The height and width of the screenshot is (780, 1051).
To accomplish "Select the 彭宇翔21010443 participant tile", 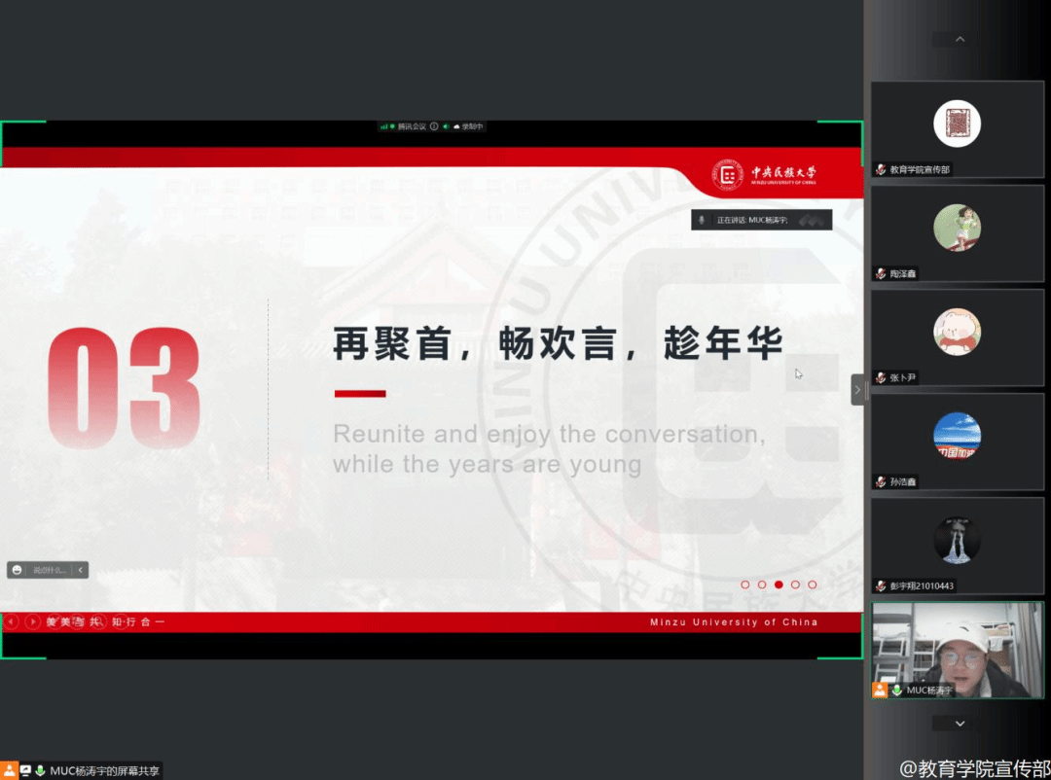I will pos(957,547).
